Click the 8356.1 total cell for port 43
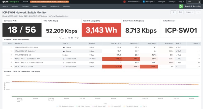This screenshot has height=109, width=203. (x=112, y=59)
